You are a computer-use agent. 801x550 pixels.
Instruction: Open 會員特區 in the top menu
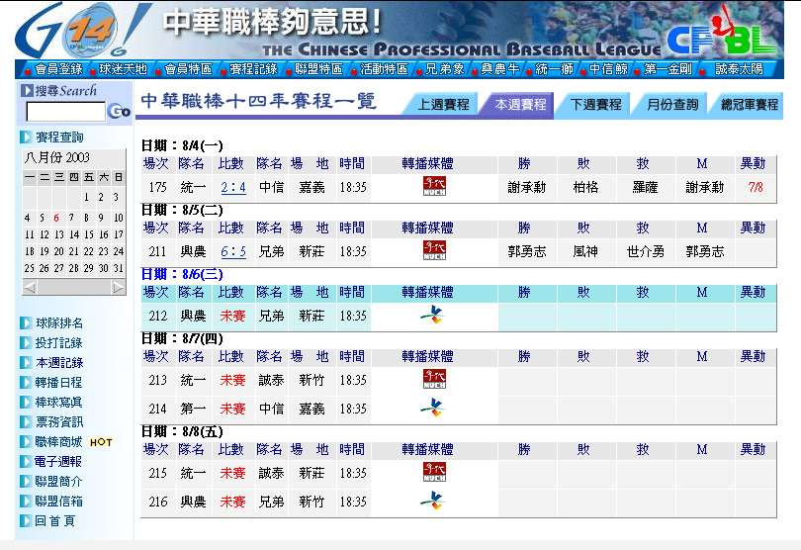[x=189, y=69]
